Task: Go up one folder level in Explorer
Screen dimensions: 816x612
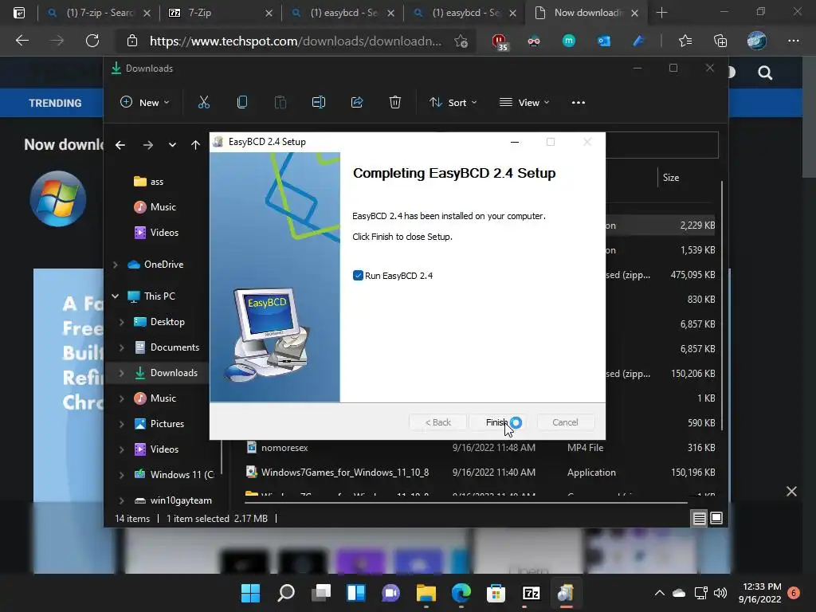Action: click(x=195, y=145)
